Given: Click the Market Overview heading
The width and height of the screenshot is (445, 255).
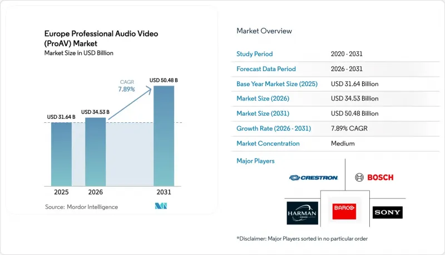Looking at the screenshot, I should click(264, 31).
